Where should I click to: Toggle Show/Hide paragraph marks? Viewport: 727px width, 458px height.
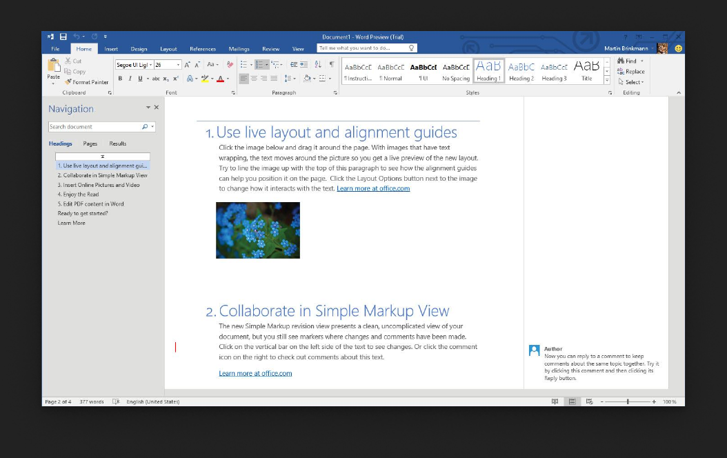tap(332, 64)
